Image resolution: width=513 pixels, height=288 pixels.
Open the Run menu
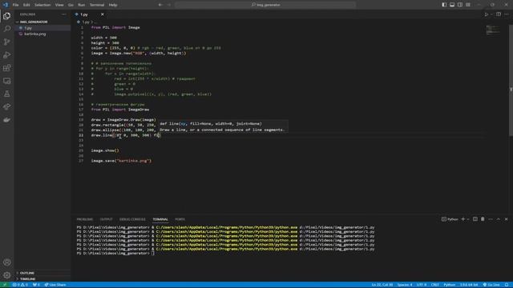[x=82, y=5]
